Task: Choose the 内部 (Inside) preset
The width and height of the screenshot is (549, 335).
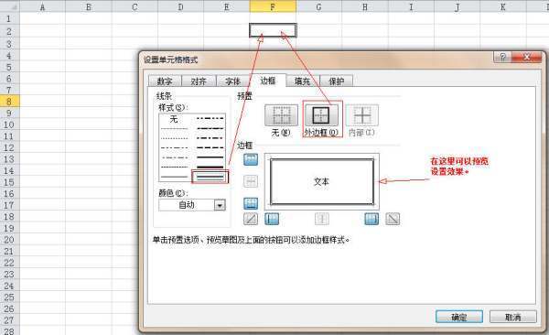Action: 362,115
